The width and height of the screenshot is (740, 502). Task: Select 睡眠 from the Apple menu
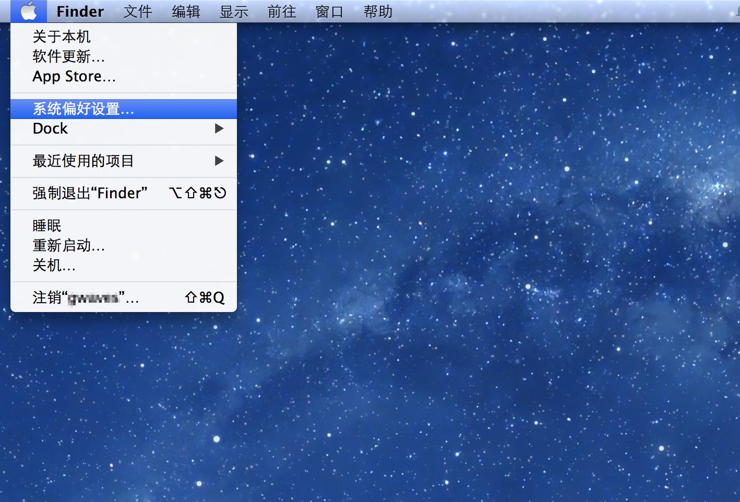(124, 225)
